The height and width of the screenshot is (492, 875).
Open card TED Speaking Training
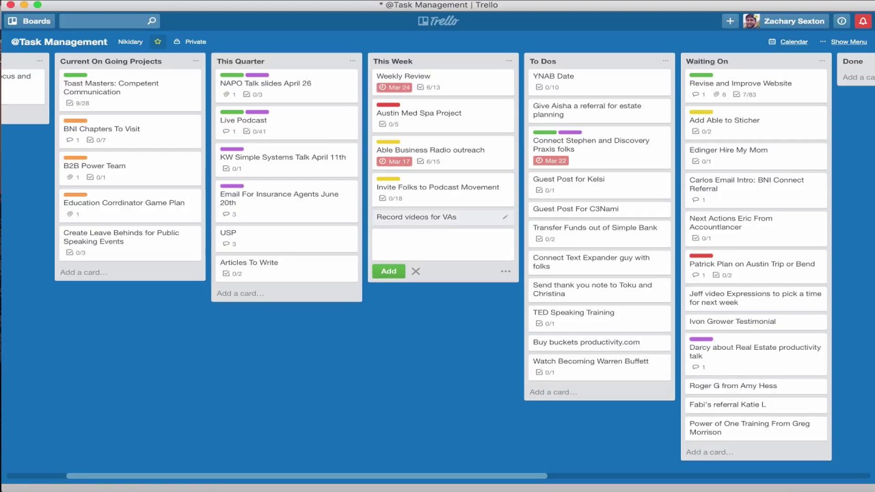point(599,318)
